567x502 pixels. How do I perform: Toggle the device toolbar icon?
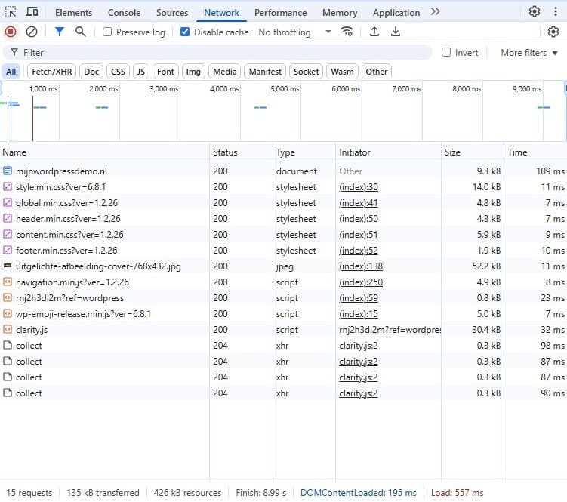click(32, 12)
